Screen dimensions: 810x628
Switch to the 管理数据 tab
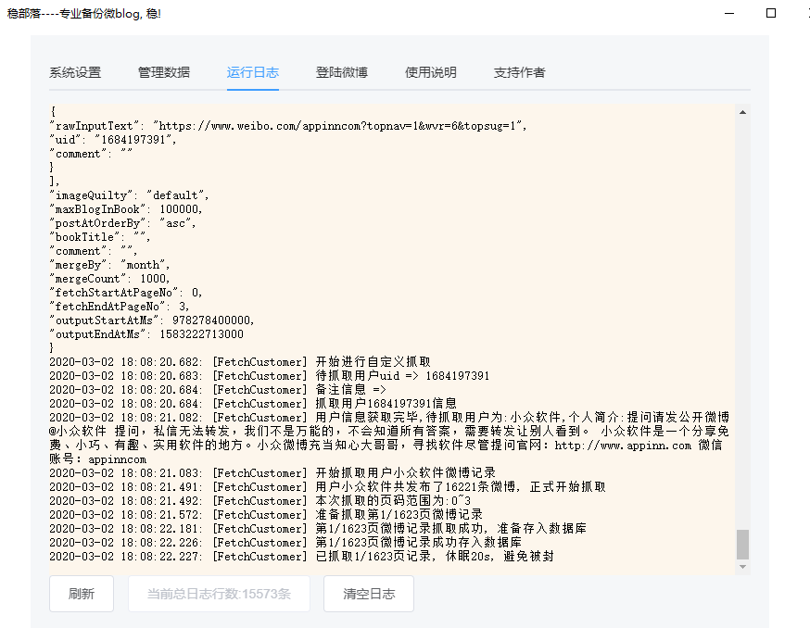164,72
